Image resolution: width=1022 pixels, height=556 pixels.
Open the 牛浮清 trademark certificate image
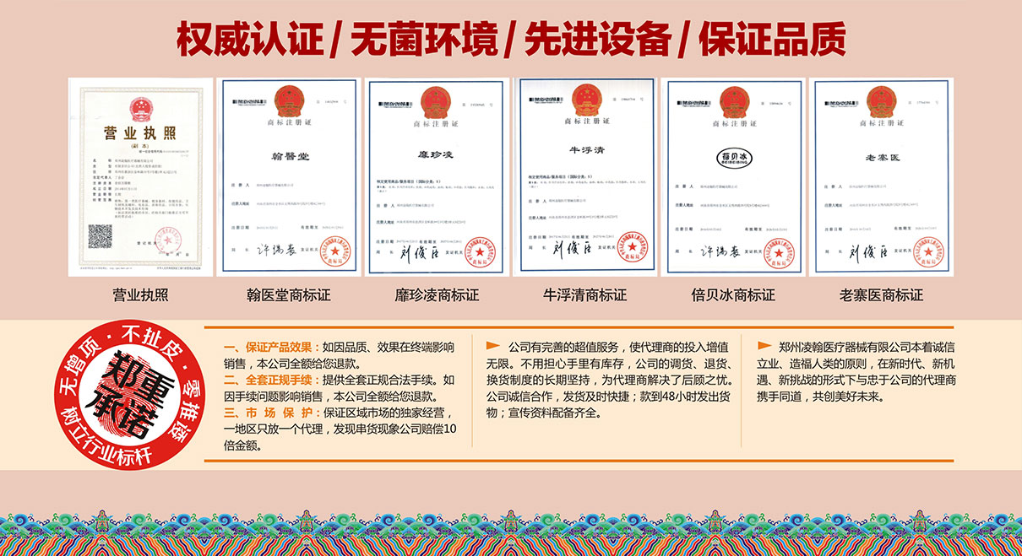point(584,176)
